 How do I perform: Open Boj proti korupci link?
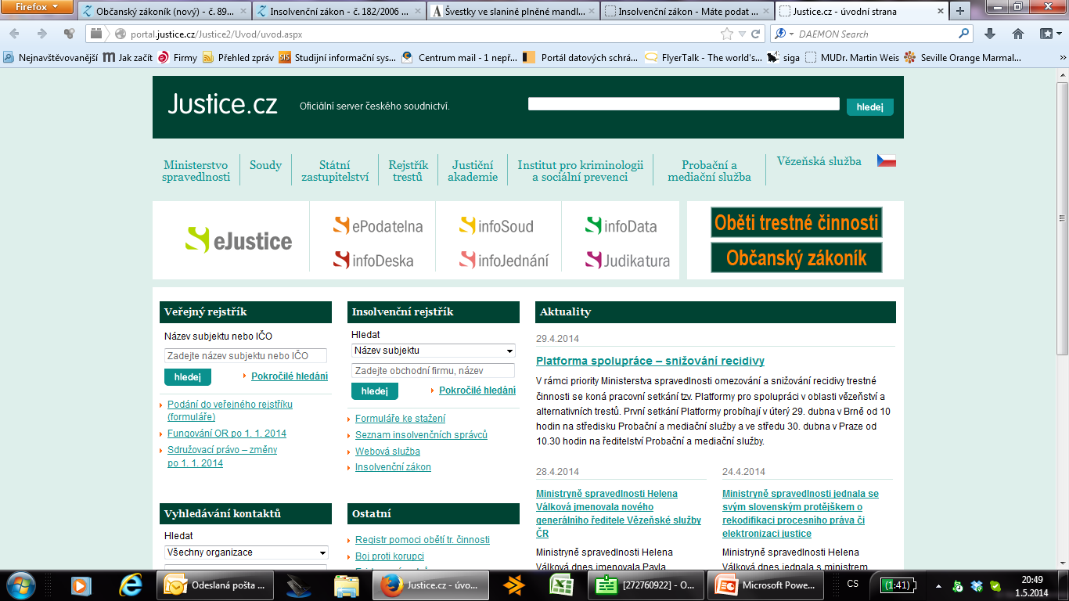(390, 556)
